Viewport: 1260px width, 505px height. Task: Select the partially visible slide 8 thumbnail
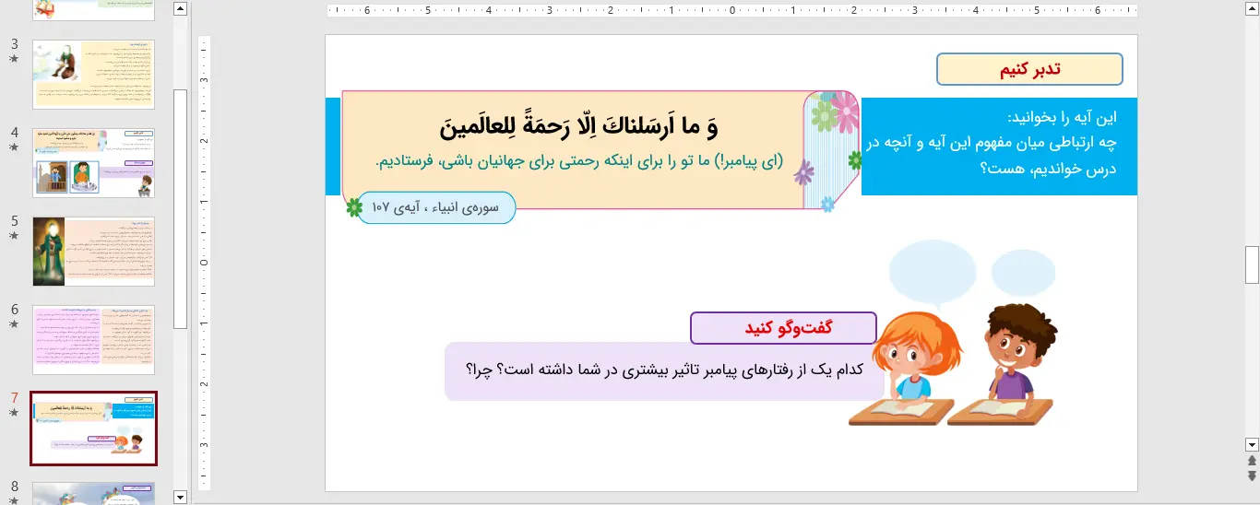93,493
